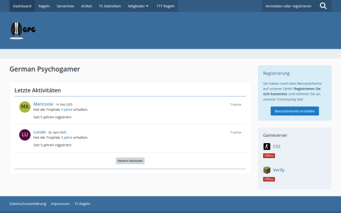Click Benutzerkonto erstellen button
The image size is (341, 213).
[x=294, y=111]
